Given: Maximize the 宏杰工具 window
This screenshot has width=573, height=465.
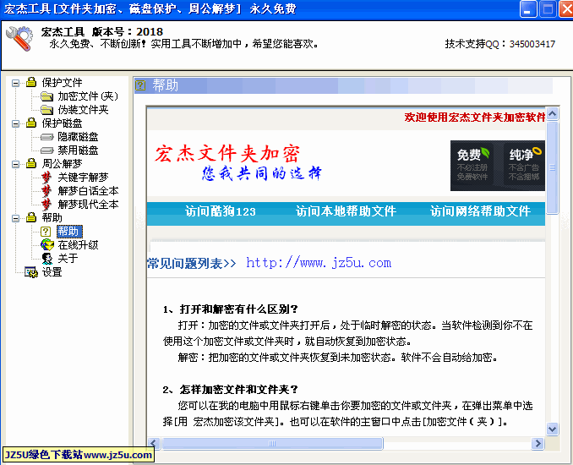Looking at the screenshot, I should (x=548, y=9).
